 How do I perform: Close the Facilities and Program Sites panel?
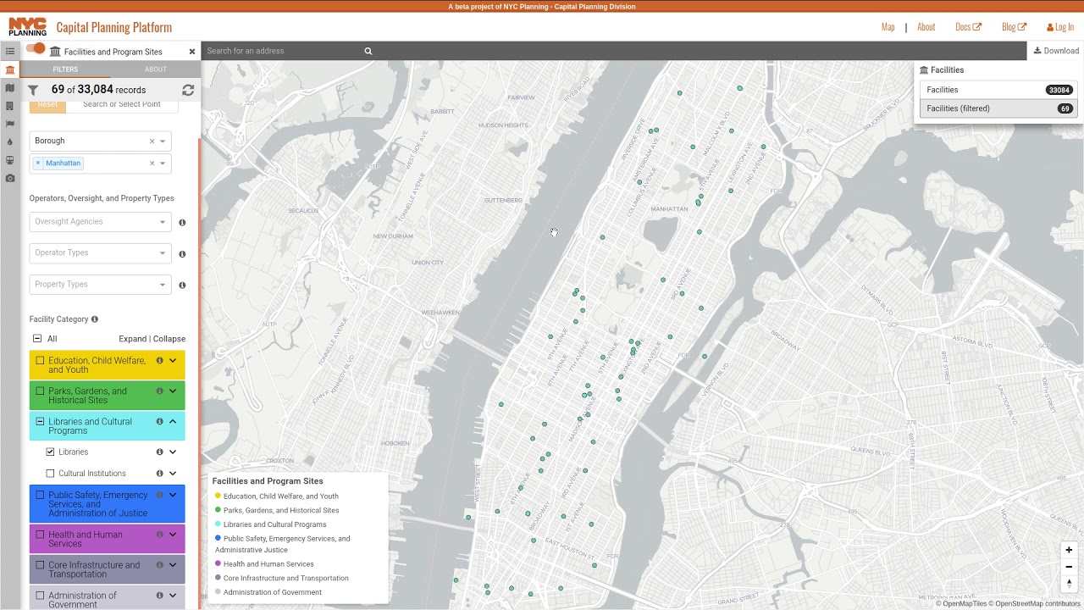[x=192, y=52]
